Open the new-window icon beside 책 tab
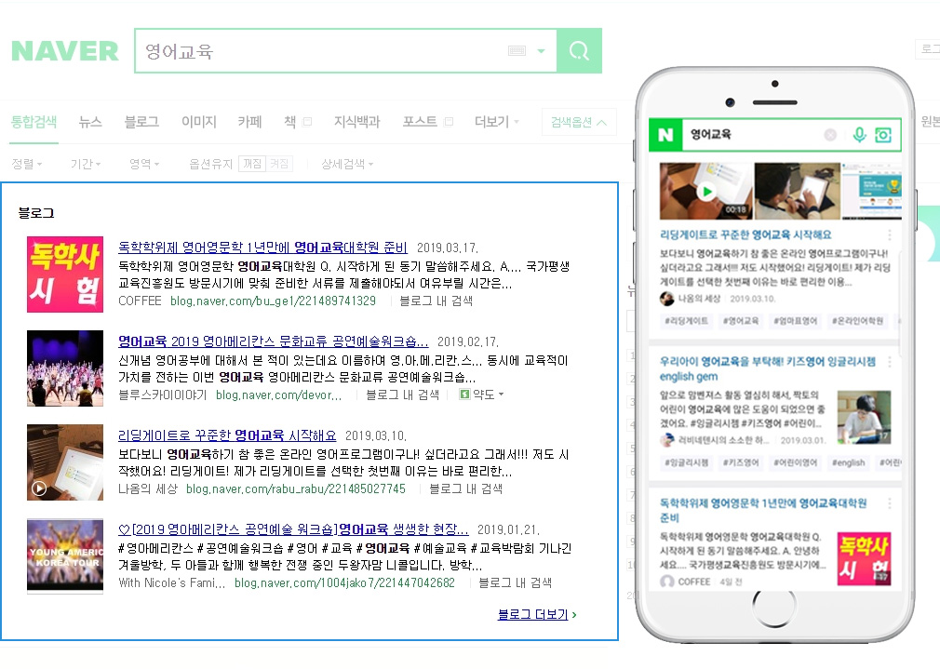Image resolution: width=940 pixels, height=669 pixels. (x=307, y=122)
